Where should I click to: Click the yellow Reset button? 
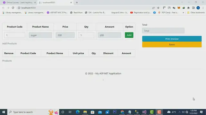(172, 45)
